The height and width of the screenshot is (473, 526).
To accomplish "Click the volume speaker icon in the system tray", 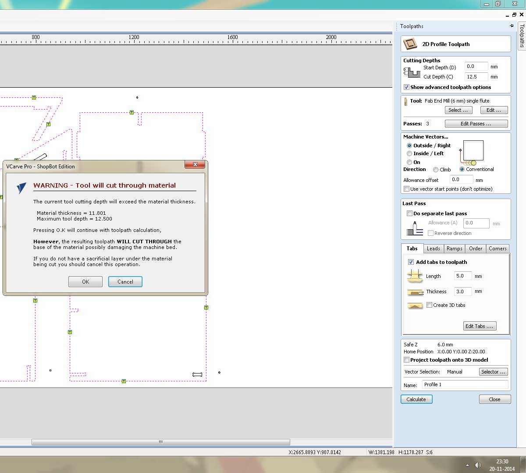I will (478, 465).
